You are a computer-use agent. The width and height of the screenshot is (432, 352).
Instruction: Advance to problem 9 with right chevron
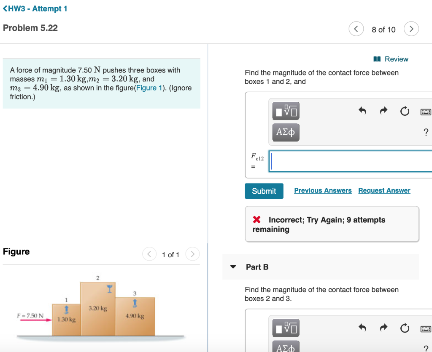411,29
